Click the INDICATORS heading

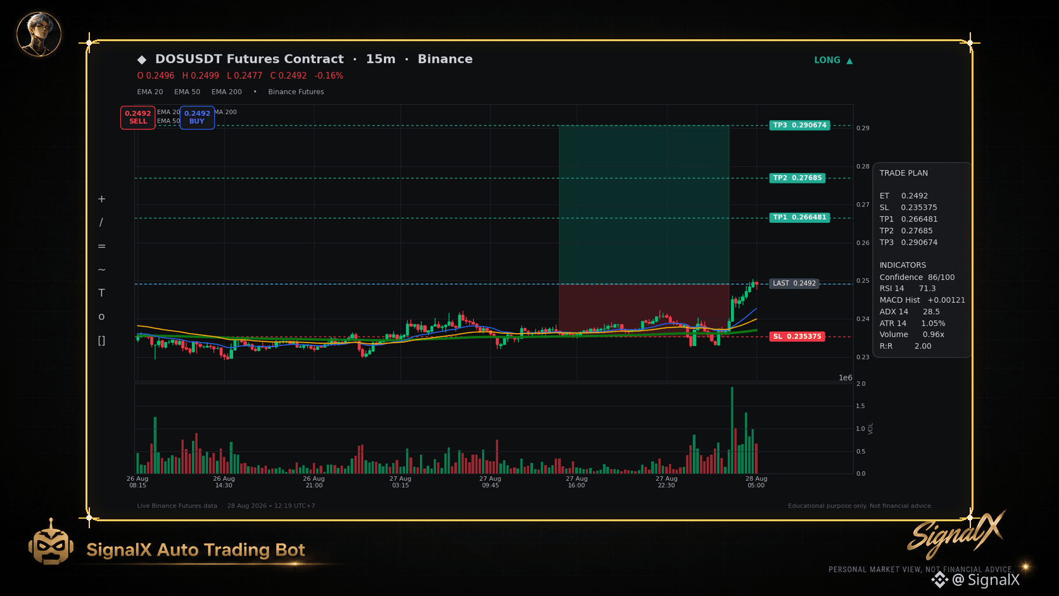click(903, 265)
